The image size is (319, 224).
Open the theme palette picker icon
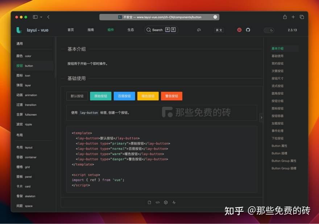click(x=199, y=30)
